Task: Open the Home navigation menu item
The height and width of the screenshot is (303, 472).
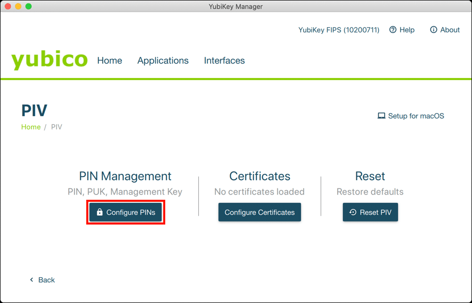Action: tap(109, 60)
